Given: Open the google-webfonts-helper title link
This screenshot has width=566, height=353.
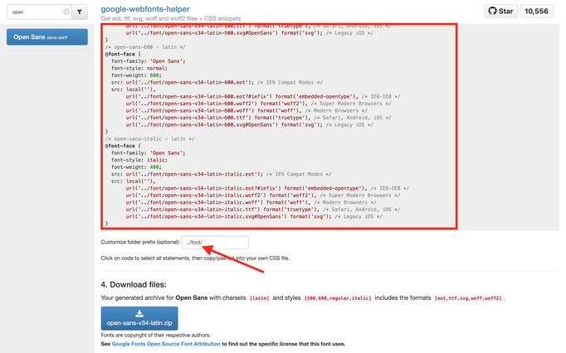Looking at the screenshot, I should pyautogui.click(x=145, y=9).
